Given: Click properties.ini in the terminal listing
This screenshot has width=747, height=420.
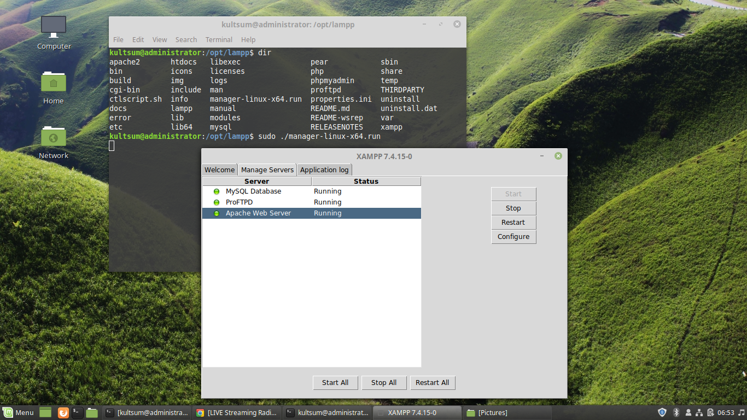Looking at the screenshot, I should 341,99.
